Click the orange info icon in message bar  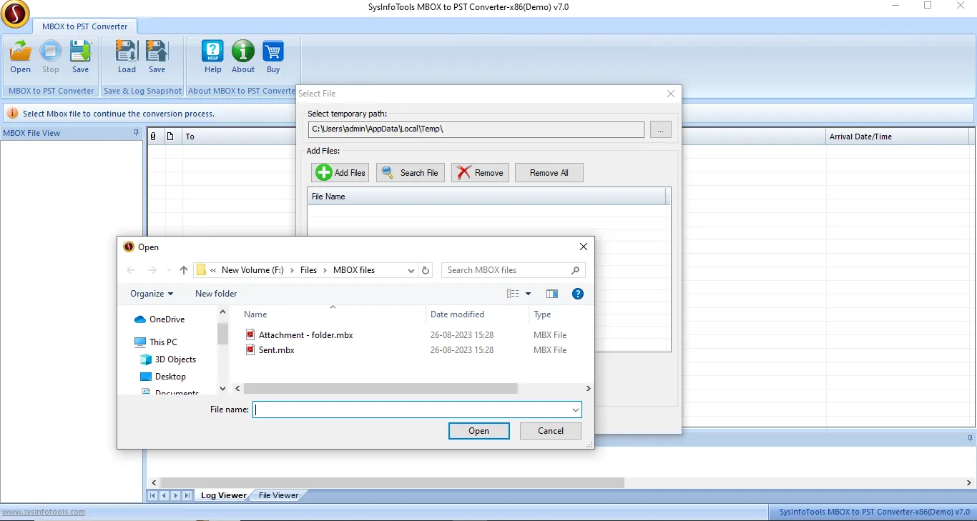12,113
